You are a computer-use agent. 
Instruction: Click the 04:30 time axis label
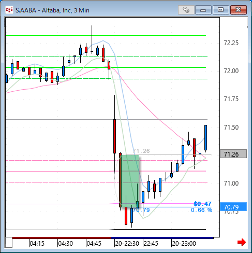(65, 244)
